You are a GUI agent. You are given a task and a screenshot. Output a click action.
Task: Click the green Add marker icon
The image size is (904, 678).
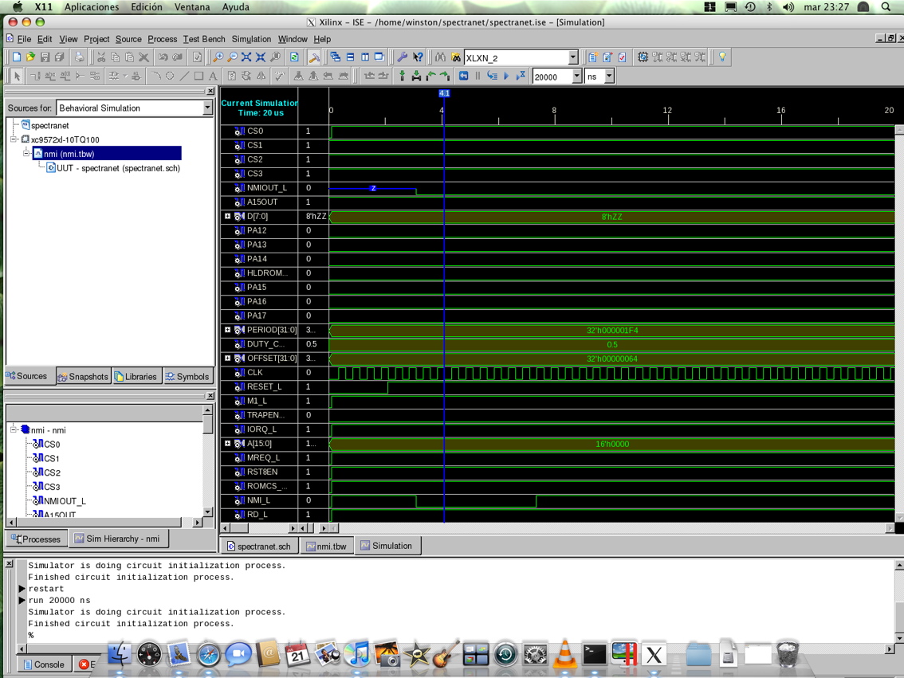403,76
